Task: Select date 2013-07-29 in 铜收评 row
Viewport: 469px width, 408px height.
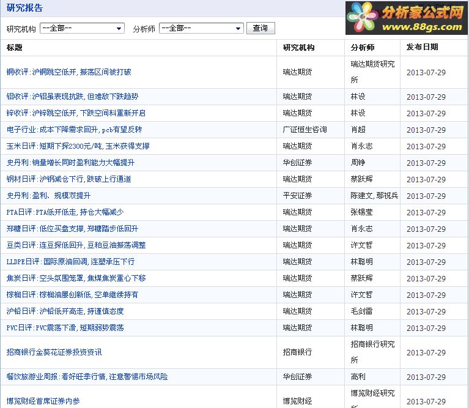Action: [x=426, y=72]
